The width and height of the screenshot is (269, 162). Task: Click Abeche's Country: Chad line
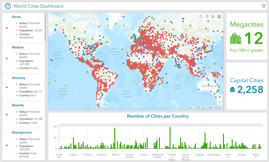28,123
